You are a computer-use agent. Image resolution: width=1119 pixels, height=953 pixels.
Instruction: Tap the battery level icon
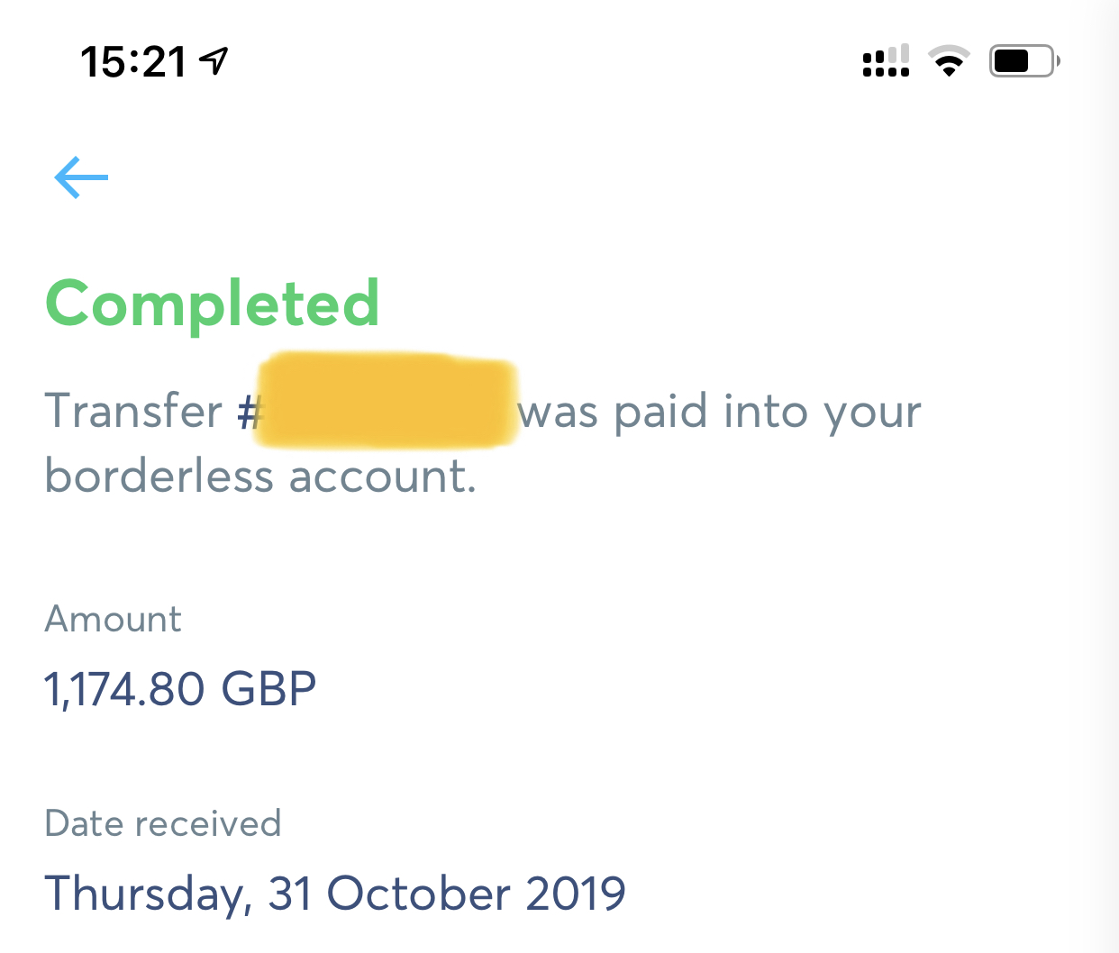tap(1024, 61)
